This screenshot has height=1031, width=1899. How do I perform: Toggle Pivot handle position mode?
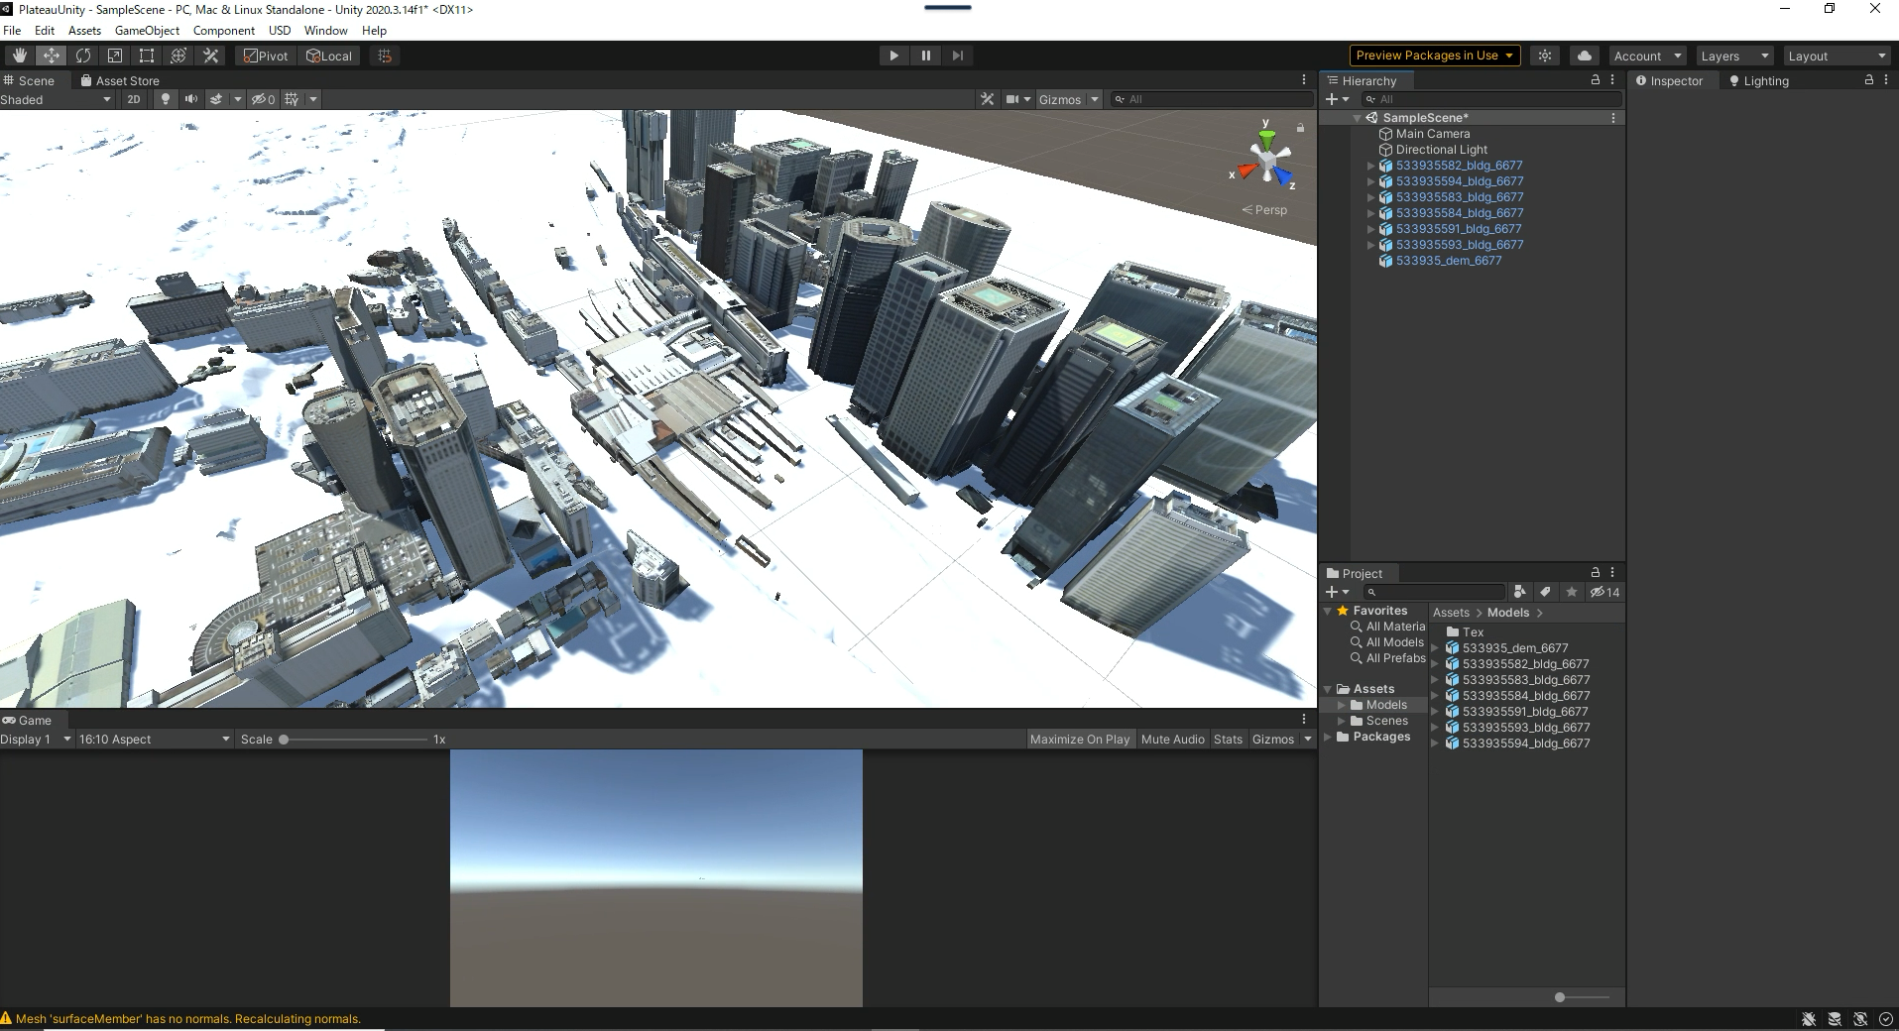[x=265, y=56]
